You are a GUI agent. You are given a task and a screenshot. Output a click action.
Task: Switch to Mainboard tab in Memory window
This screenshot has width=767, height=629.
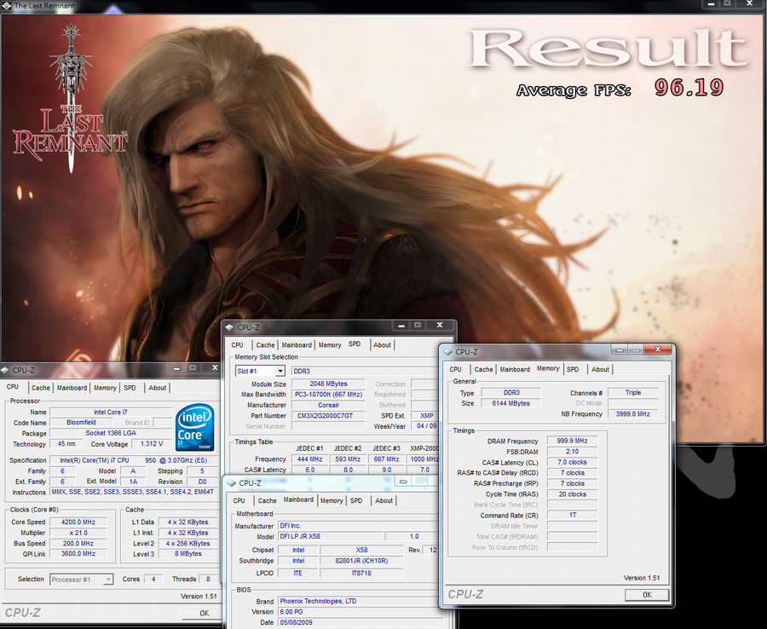(515, 369)
